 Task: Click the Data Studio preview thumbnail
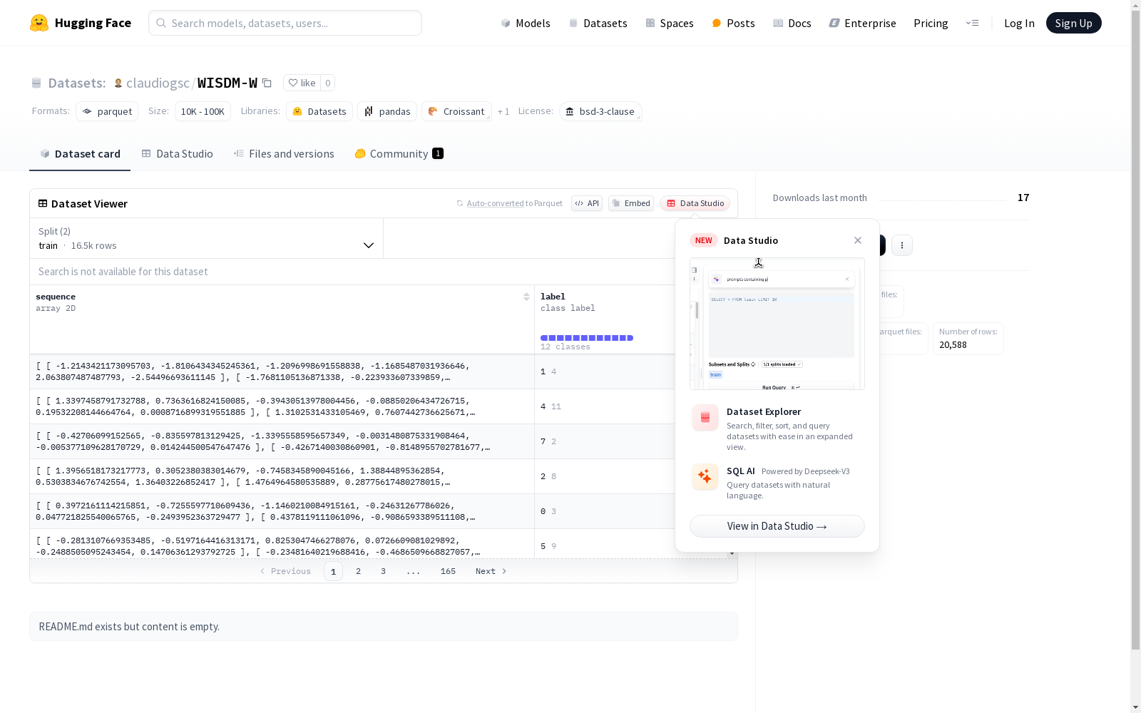pyautogui.click(x=777, y=324)
